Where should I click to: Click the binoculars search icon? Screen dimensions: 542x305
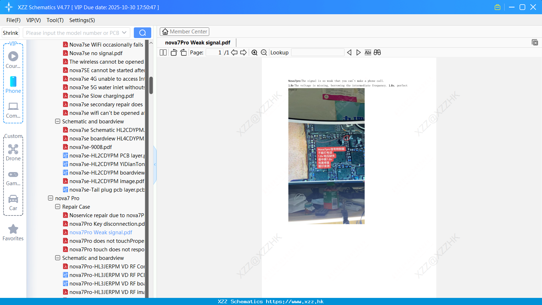(x=377, y=52)
